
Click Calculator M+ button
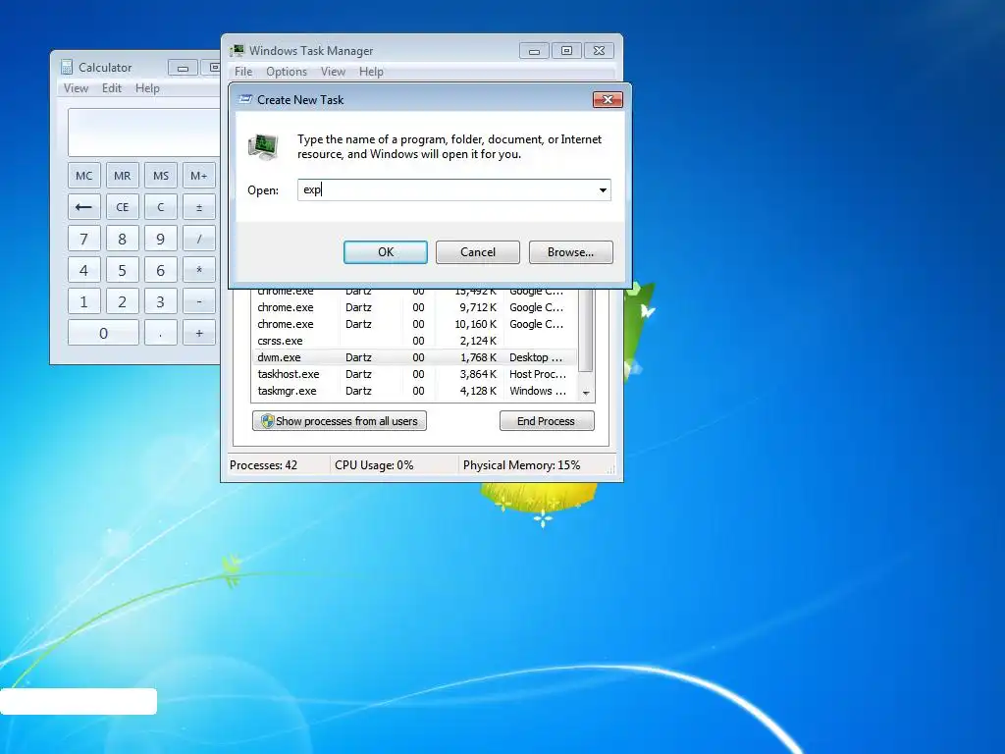[x=198, y=176]
